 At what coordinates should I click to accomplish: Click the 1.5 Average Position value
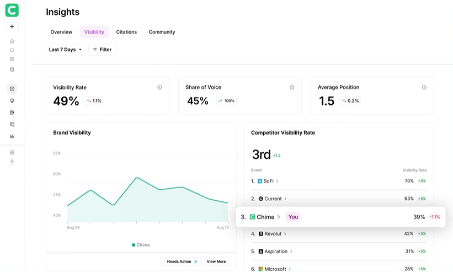pyautogui.click(x=327, y=101)
